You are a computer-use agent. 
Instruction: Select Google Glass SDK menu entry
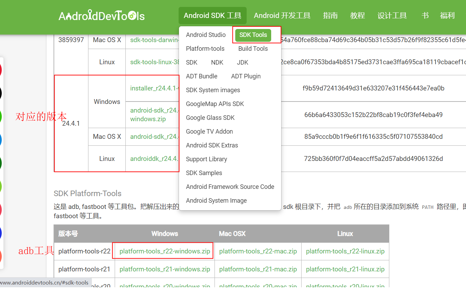click(210, 118)
